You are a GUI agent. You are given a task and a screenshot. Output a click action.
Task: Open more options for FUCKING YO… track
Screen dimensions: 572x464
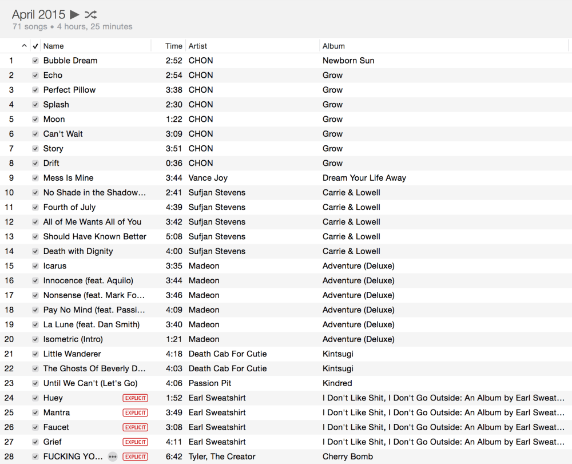(x=113, y=457)
